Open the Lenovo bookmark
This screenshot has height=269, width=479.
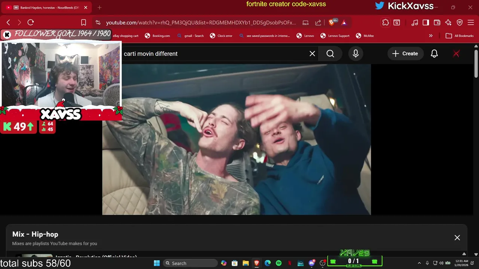tap(305, 36)
